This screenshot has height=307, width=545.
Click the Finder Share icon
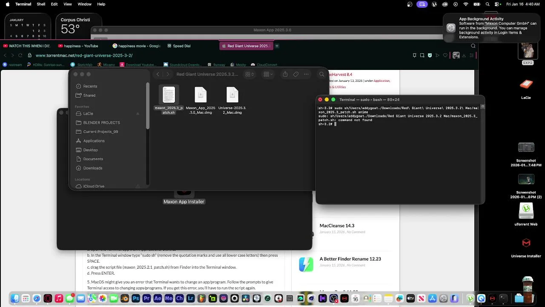(x=285, y=74)
